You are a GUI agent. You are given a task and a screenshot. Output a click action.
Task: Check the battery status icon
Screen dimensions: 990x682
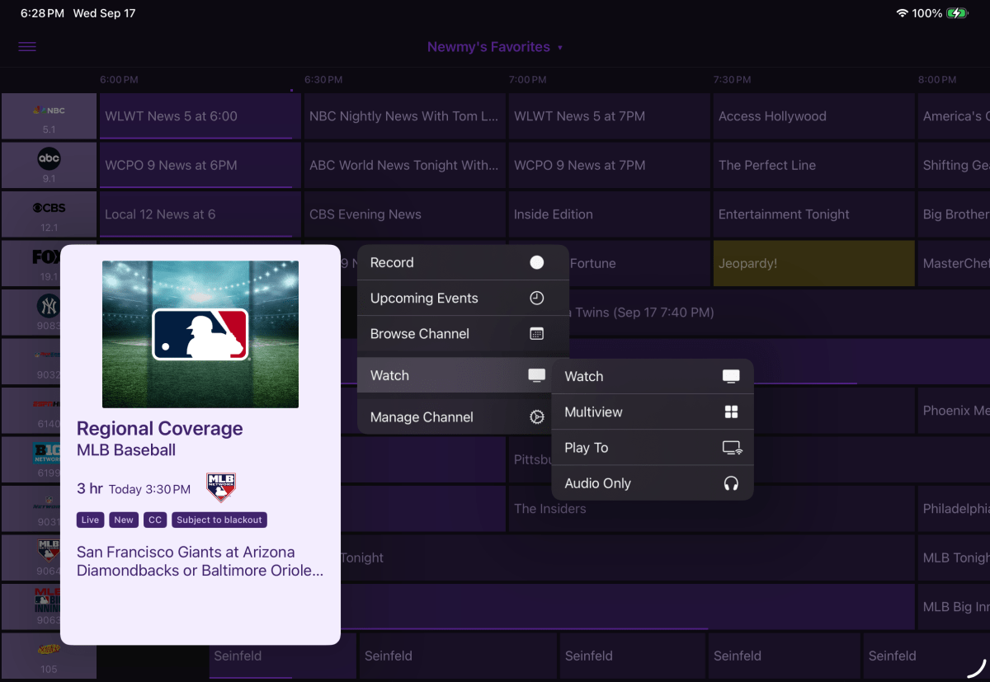[958, 13]
